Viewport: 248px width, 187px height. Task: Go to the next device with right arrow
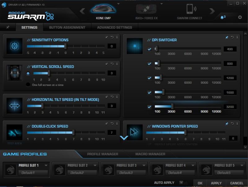212,11
